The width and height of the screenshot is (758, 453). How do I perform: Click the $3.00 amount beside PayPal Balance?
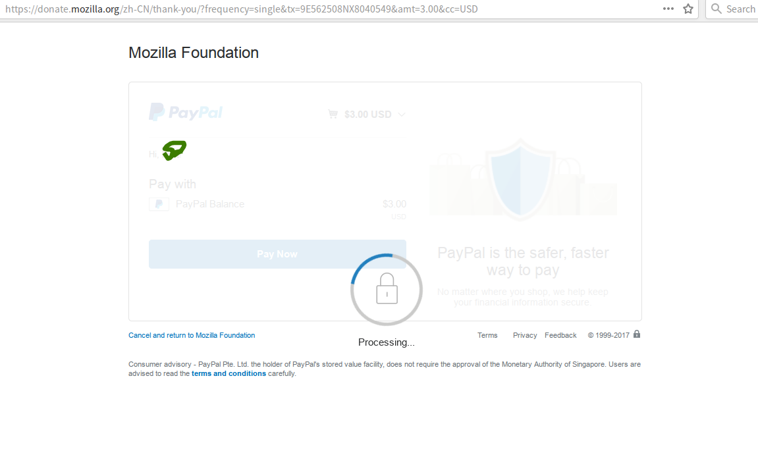pos(394,204)
